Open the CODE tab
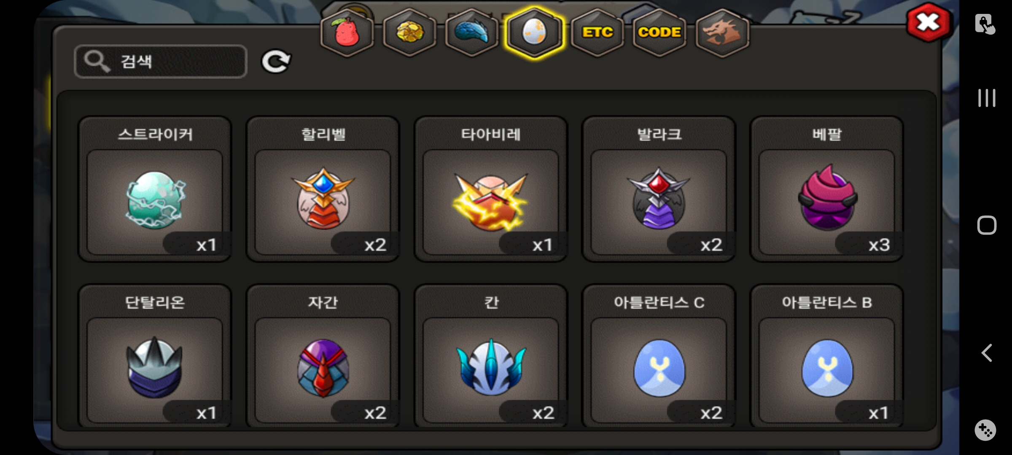 pyautogui.click(x=659, y=32)
